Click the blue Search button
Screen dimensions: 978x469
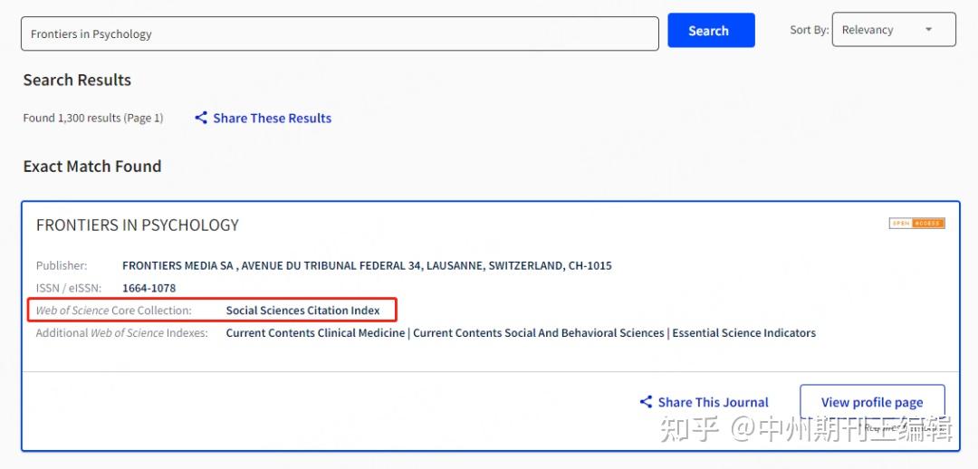711,31
